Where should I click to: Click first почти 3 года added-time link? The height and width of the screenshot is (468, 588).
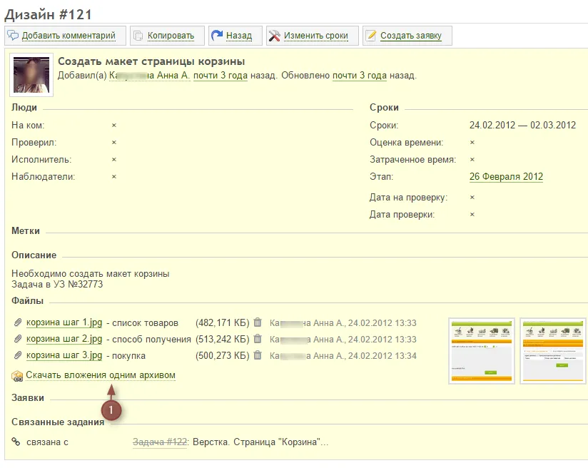point(220,76)
